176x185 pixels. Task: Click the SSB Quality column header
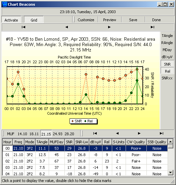pos(157,142)
